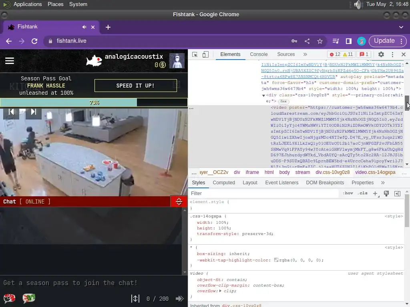Screen dimensions: 410x307
Task: Close the Fishtank browser tab
Action: [x=93, y=27]
